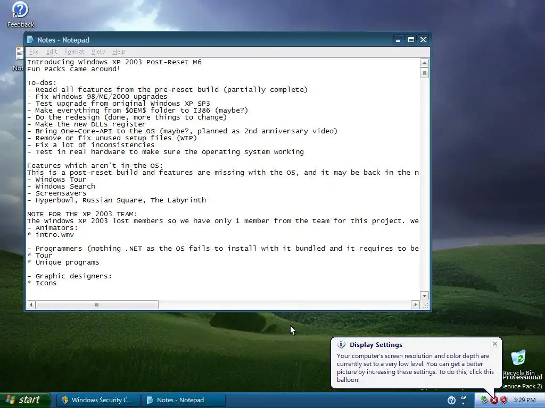545x408 pixels.
Task: Click the '- Windows Search' line
Action: click(61, 186)
